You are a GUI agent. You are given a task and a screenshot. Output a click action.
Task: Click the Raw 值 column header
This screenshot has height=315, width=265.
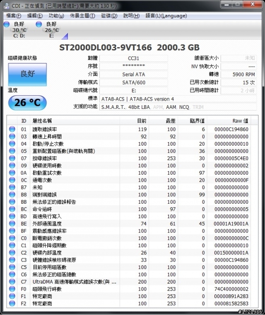coord(229,121)
